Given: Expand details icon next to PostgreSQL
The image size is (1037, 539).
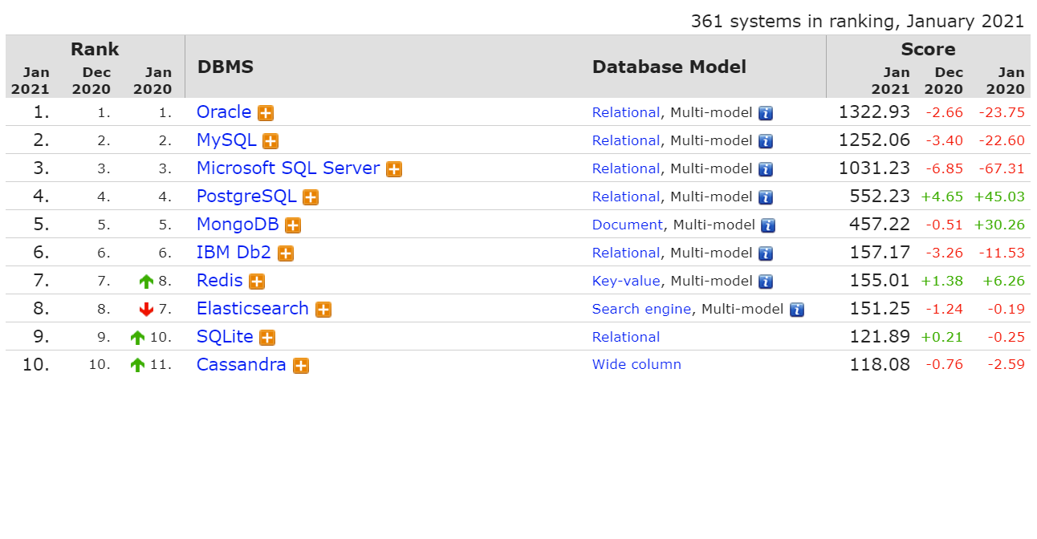Looking at the screenshot, I should 311,197.
